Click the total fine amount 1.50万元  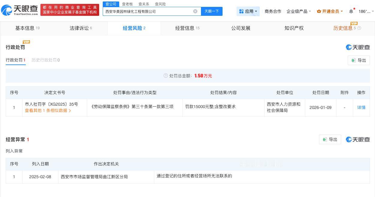pos(203,76)
